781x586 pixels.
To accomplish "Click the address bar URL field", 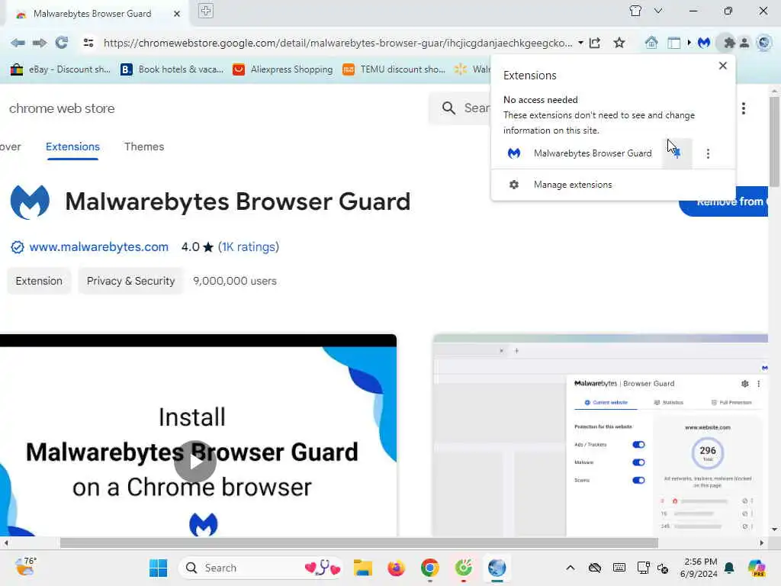I will [338, 43].
